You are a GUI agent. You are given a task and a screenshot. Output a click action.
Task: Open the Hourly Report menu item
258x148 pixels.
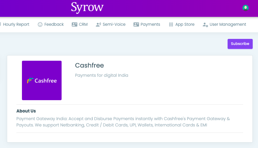pyautogui.click(x=16, y=24)
